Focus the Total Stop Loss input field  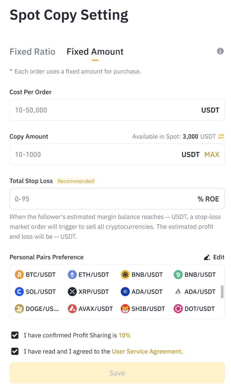(x=117, y=199)
